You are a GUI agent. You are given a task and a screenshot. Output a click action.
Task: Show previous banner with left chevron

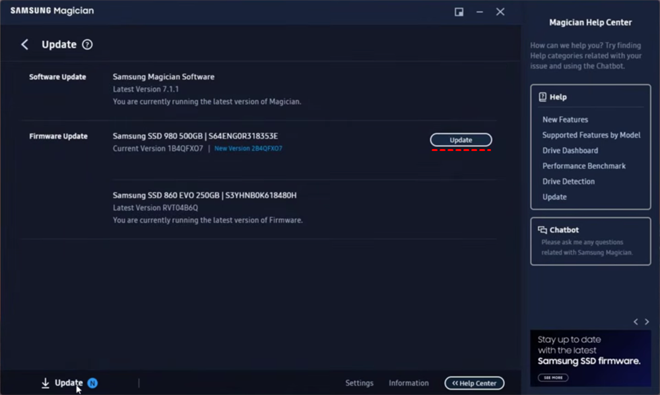click(x=636, y=322)
